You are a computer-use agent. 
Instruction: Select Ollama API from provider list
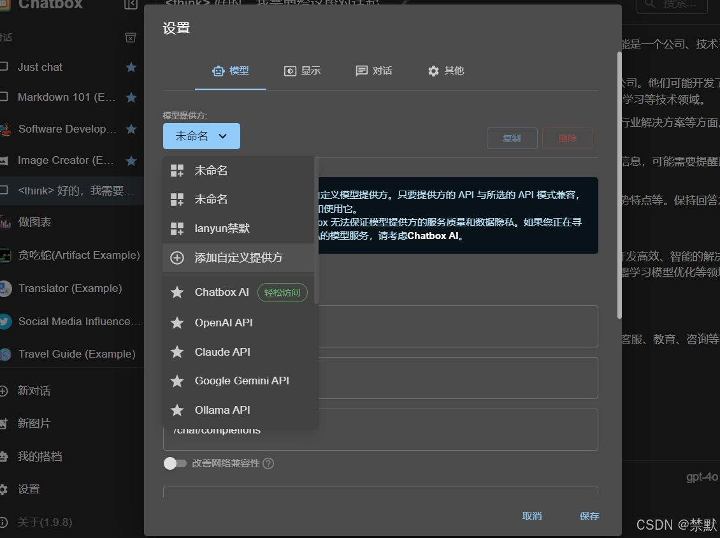[238, 410]
